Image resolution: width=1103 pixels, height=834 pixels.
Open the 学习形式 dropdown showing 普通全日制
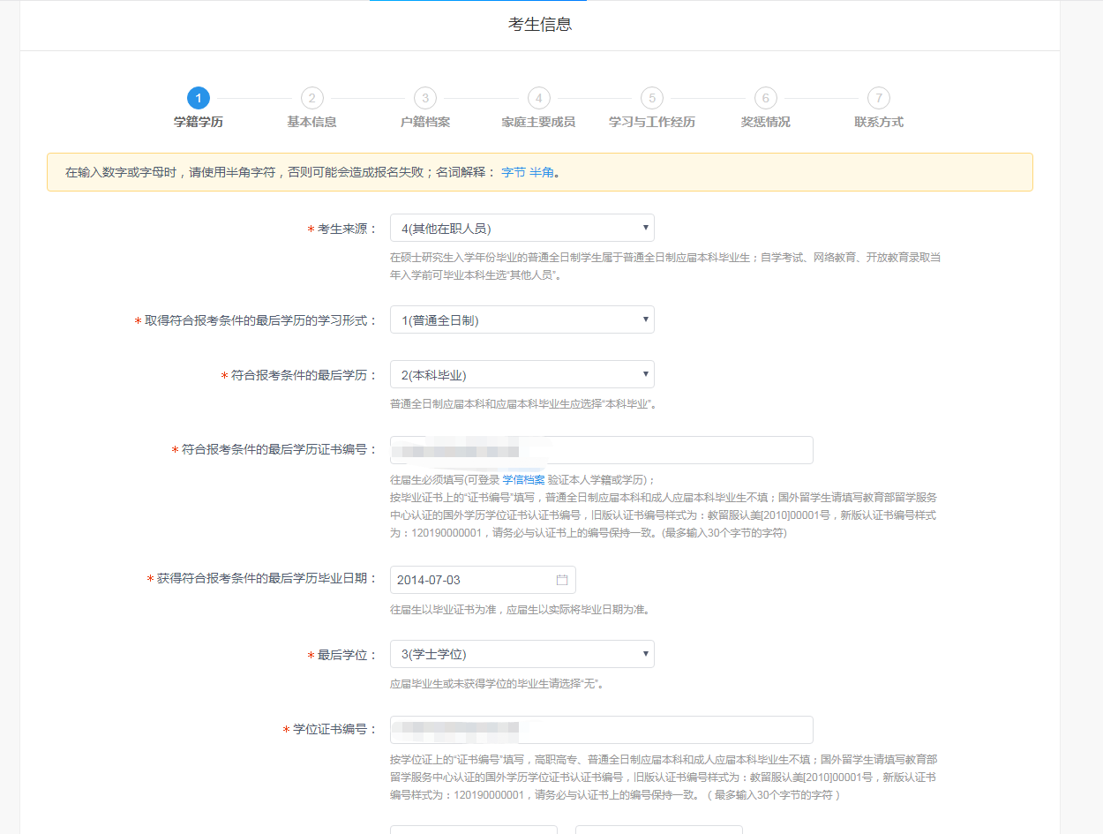pyautogui.click(x=521, y=319)
